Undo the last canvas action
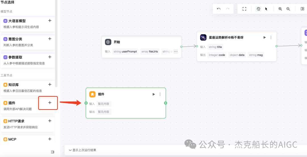The height and width of the screenshot is (157, 307). 219,9
